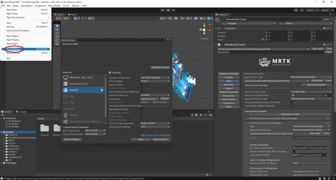Toggle Render Avatar Hands With Controllers checkbox

point(294,151)
